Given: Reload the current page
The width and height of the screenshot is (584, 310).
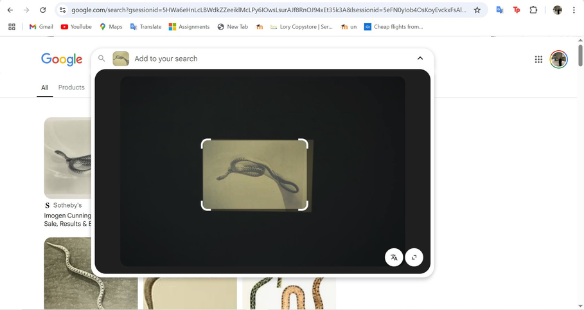Looking at the screenshot, I should [x=43, y=10].
